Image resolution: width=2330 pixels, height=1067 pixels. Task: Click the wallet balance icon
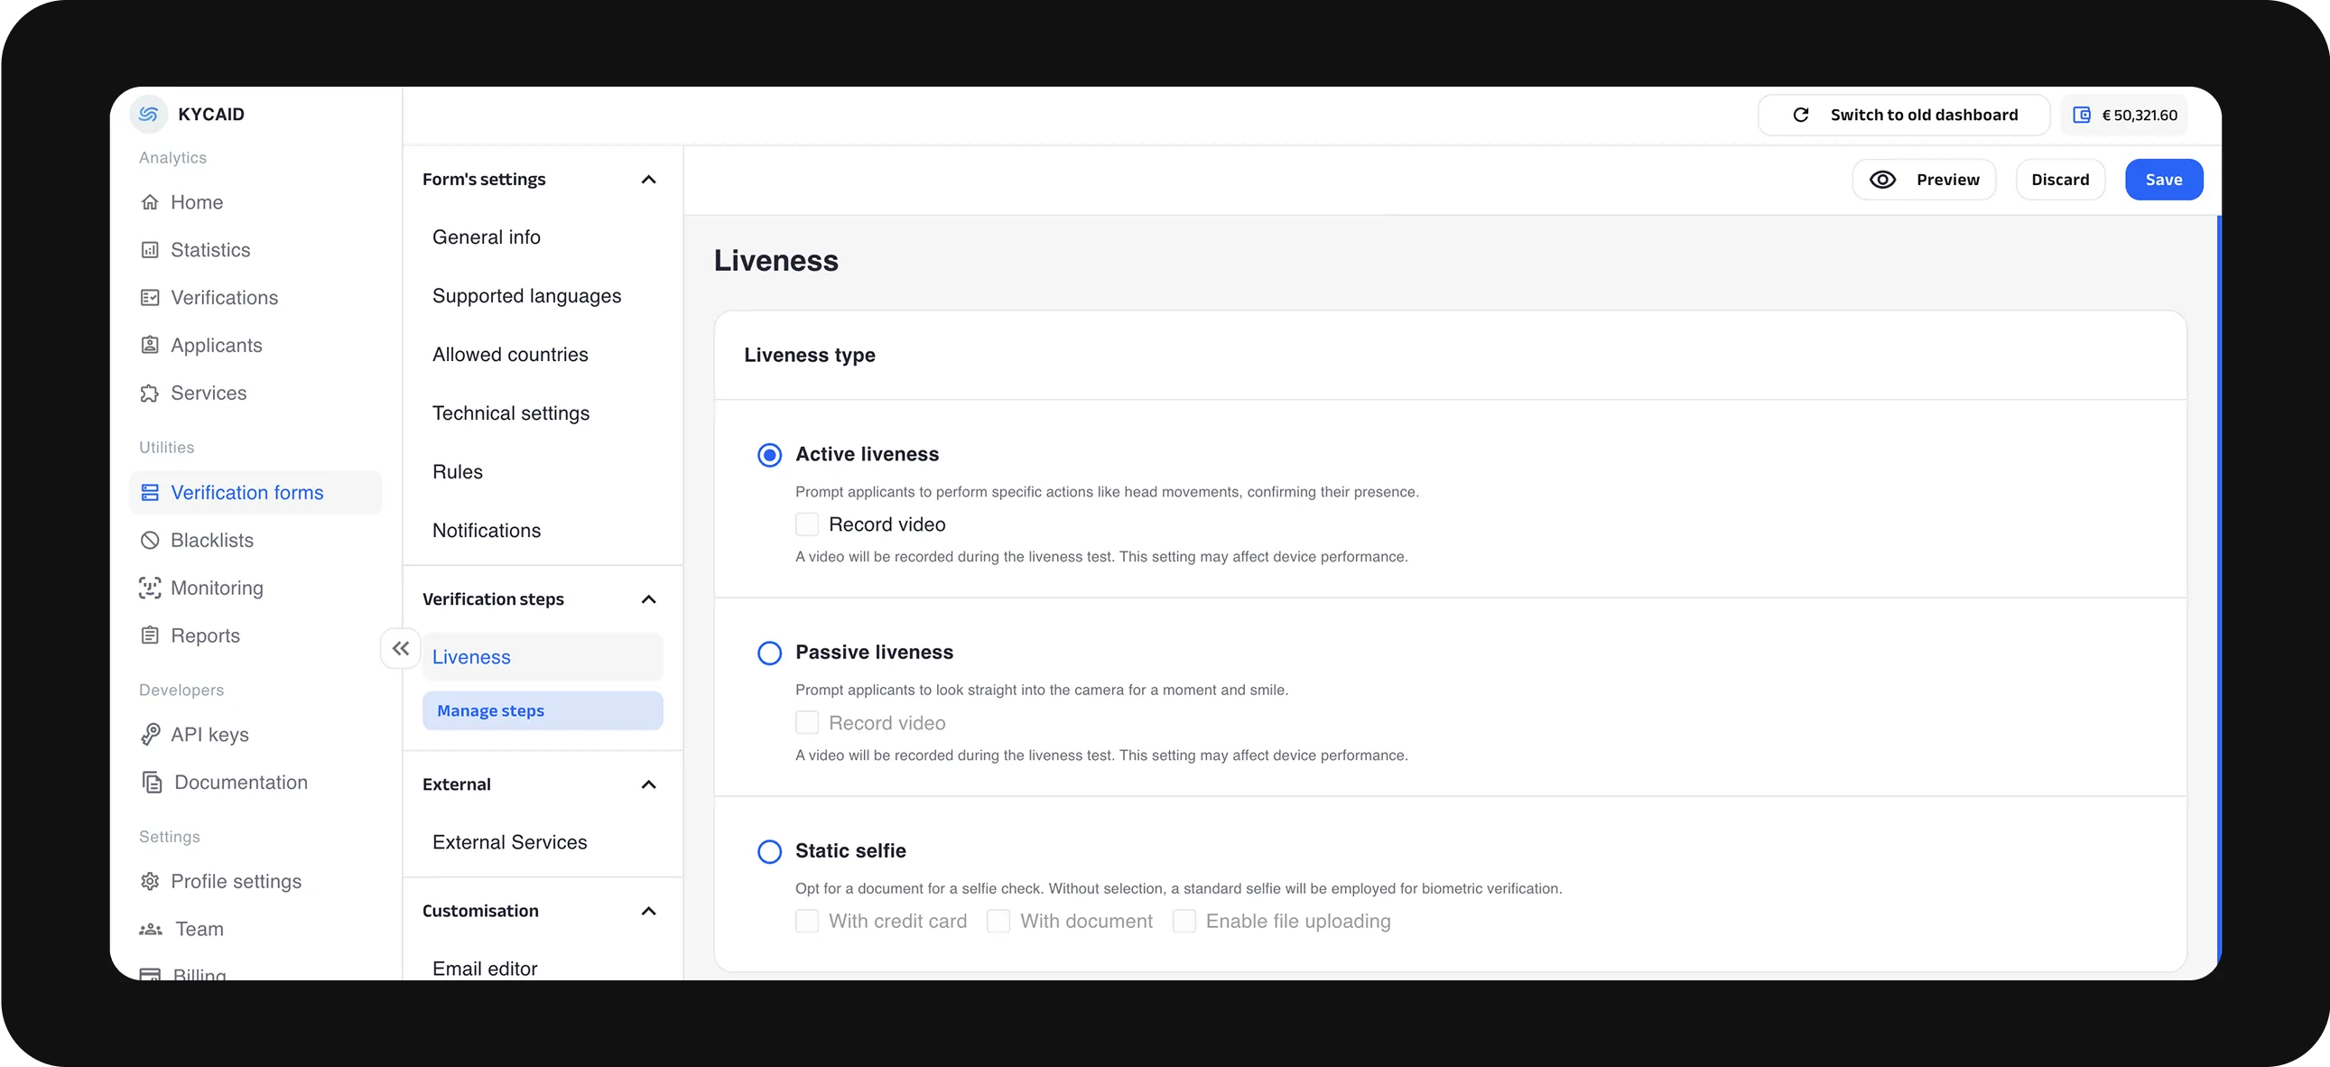[2081, 115]
